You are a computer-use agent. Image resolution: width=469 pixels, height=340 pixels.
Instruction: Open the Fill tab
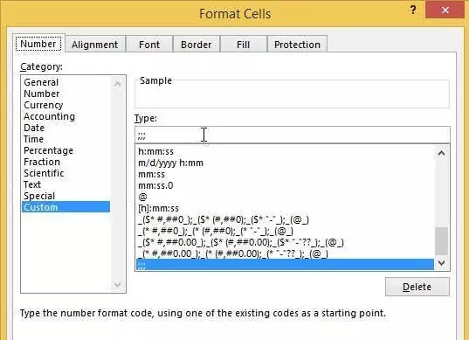tap(243, 45)
